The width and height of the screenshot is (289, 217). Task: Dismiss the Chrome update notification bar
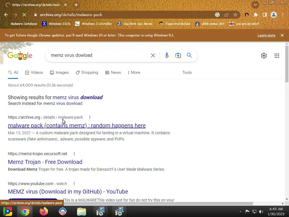pyautogui.click(x=282, y=35)
